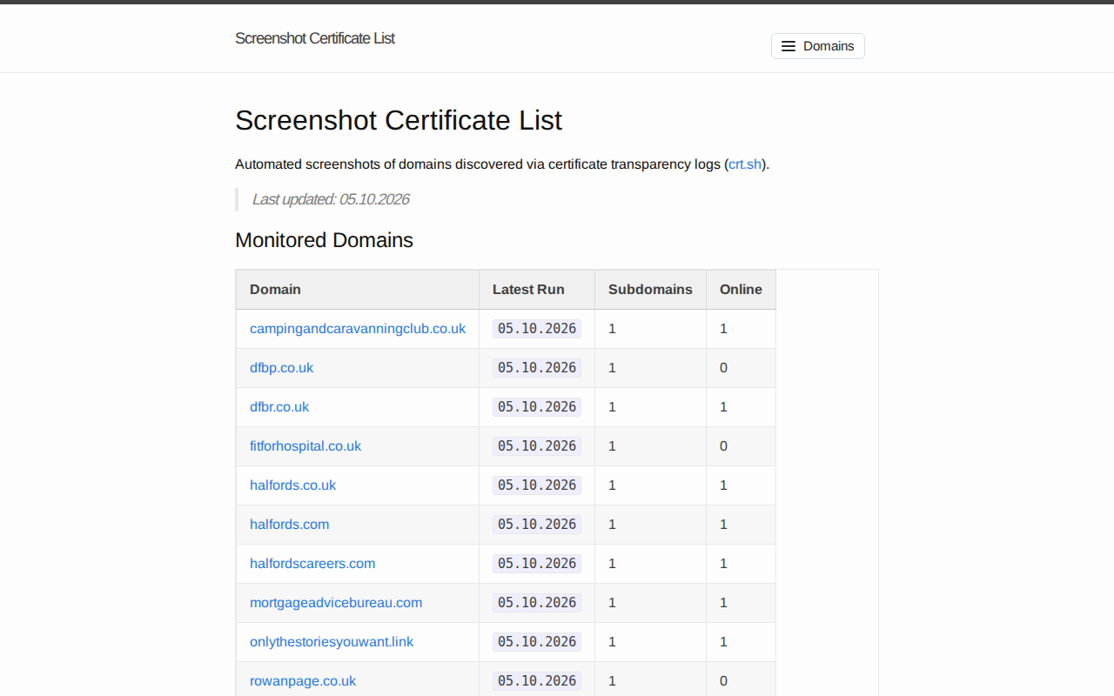This screenshot has height=696, width=1114.
Task: Click Online value 0 for rowanpage.co.uk
Action: (x=723, y=681)
